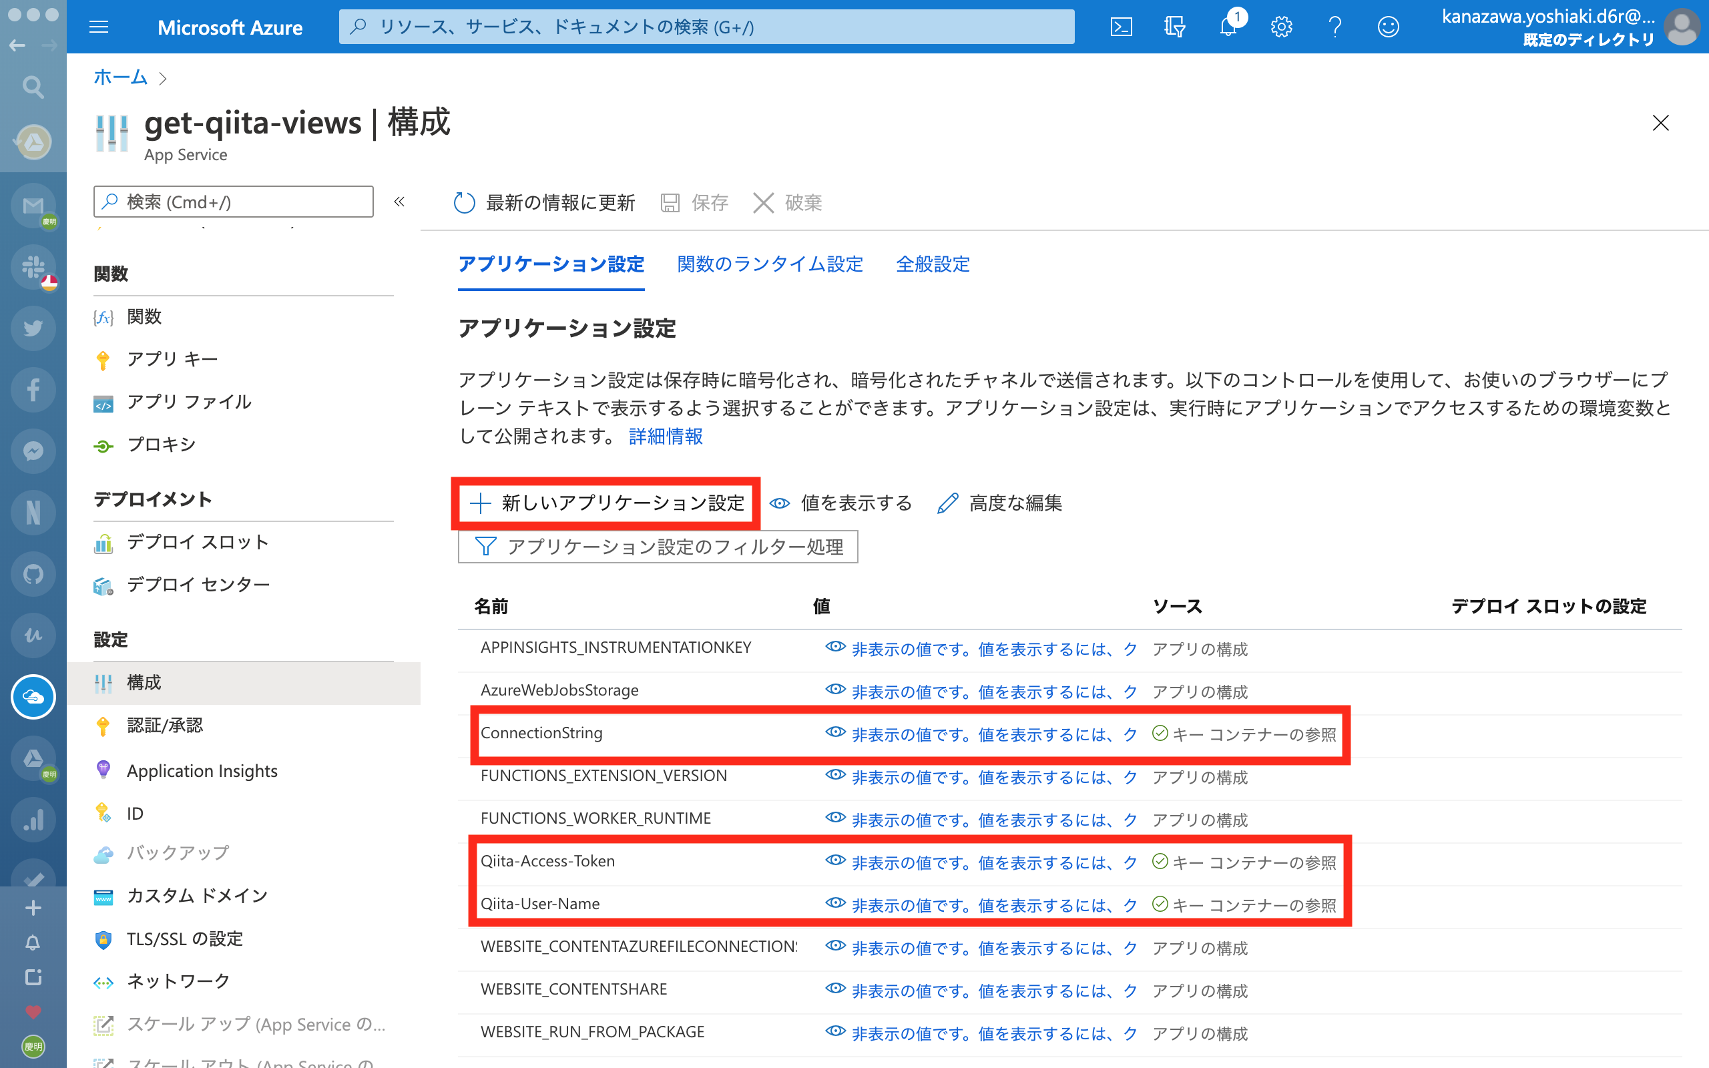
Task: Sort by the ソース column header
Action: [x=1177, y=606]
